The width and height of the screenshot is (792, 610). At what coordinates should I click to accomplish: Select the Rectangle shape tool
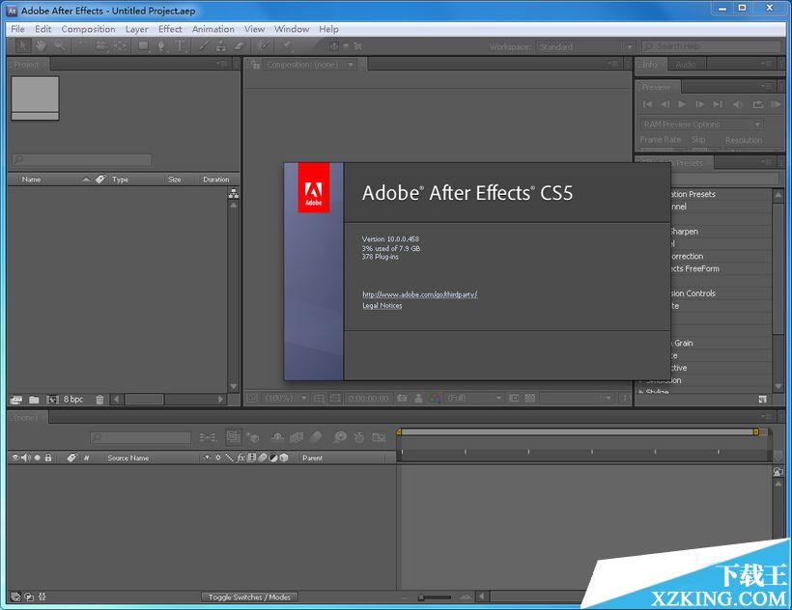tap(144, 46)
